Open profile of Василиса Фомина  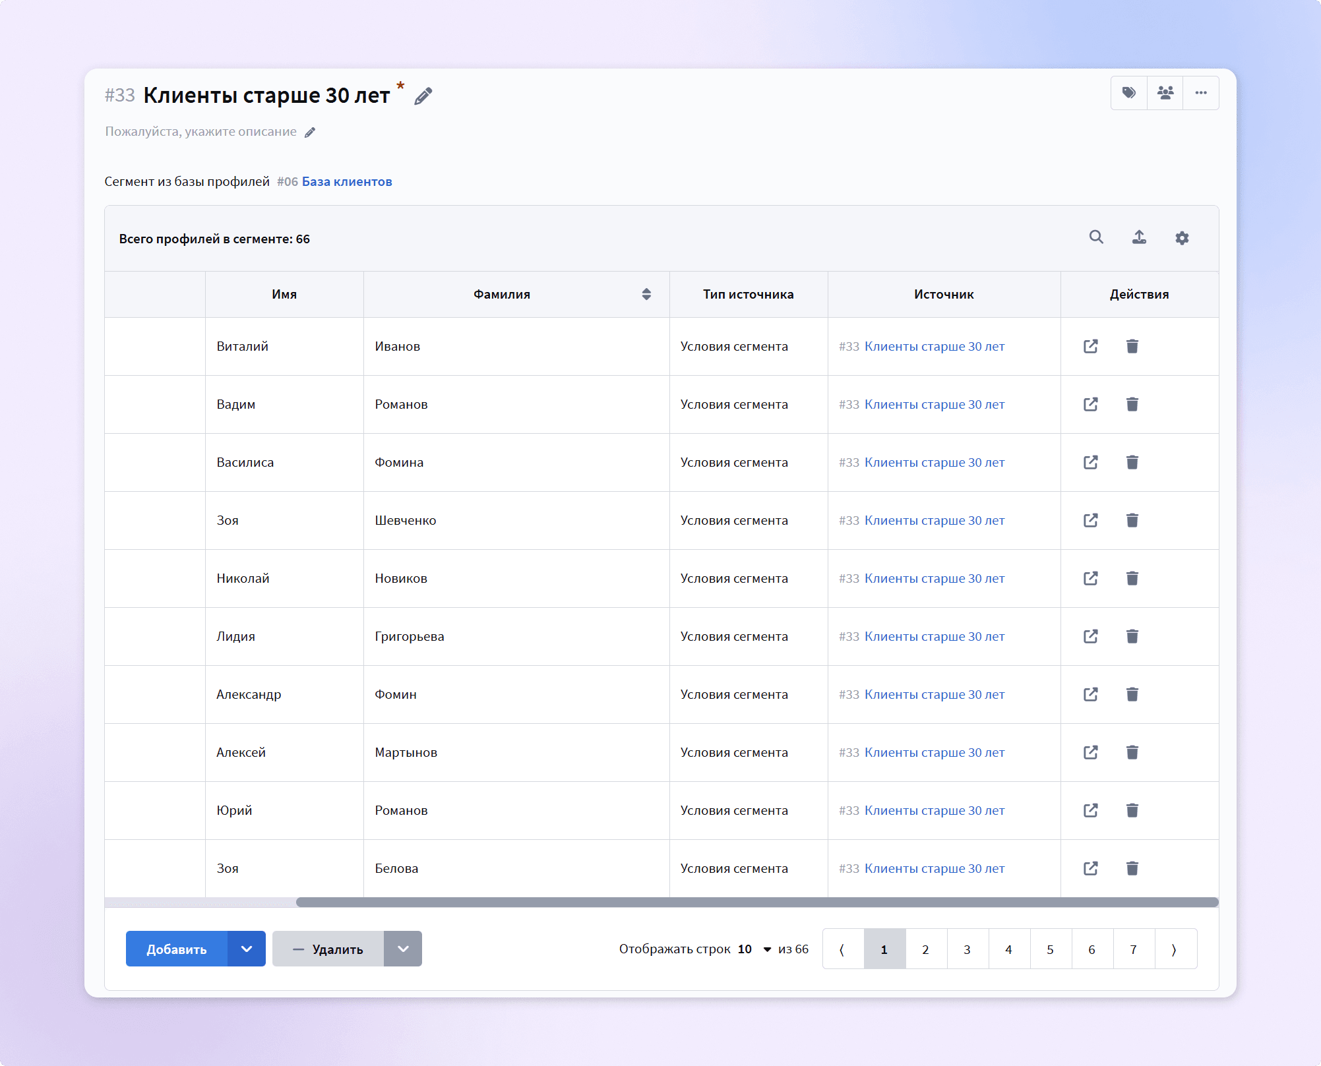1091,462
